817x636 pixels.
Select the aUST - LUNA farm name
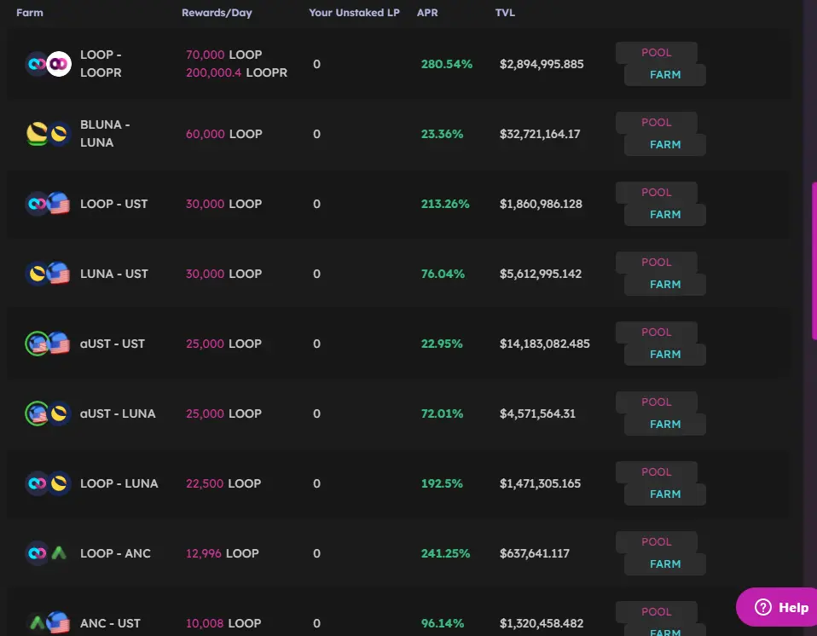(118, 413)
